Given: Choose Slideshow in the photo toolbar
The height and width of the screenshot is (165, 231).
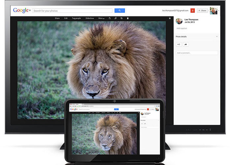Looking at the screenshot, I should pyautogui.click(x=90, y=18).
